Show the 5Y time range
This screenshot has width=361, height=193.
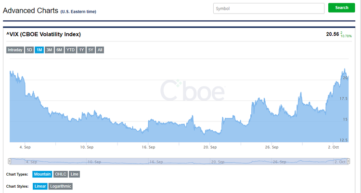click(90, 50)
